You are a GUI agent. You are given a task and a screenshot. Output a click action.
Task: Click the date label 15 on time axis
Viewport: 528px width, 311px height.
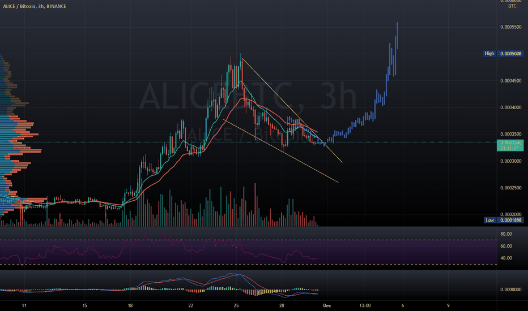pos(85,305)
